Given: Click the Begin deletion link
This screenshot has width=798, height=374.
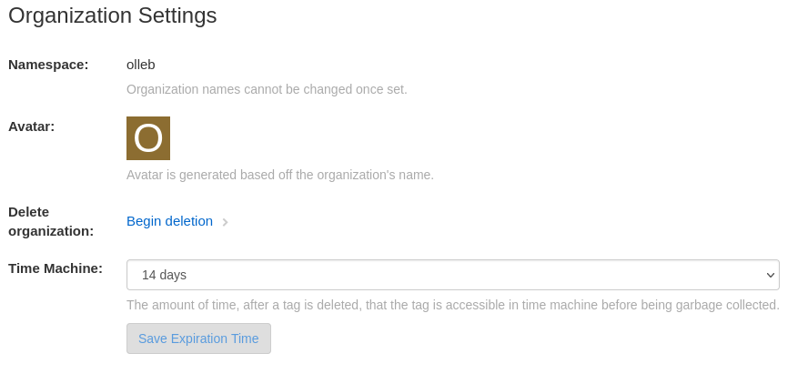Looking at the screenshot, I should (x=169, y=221).
